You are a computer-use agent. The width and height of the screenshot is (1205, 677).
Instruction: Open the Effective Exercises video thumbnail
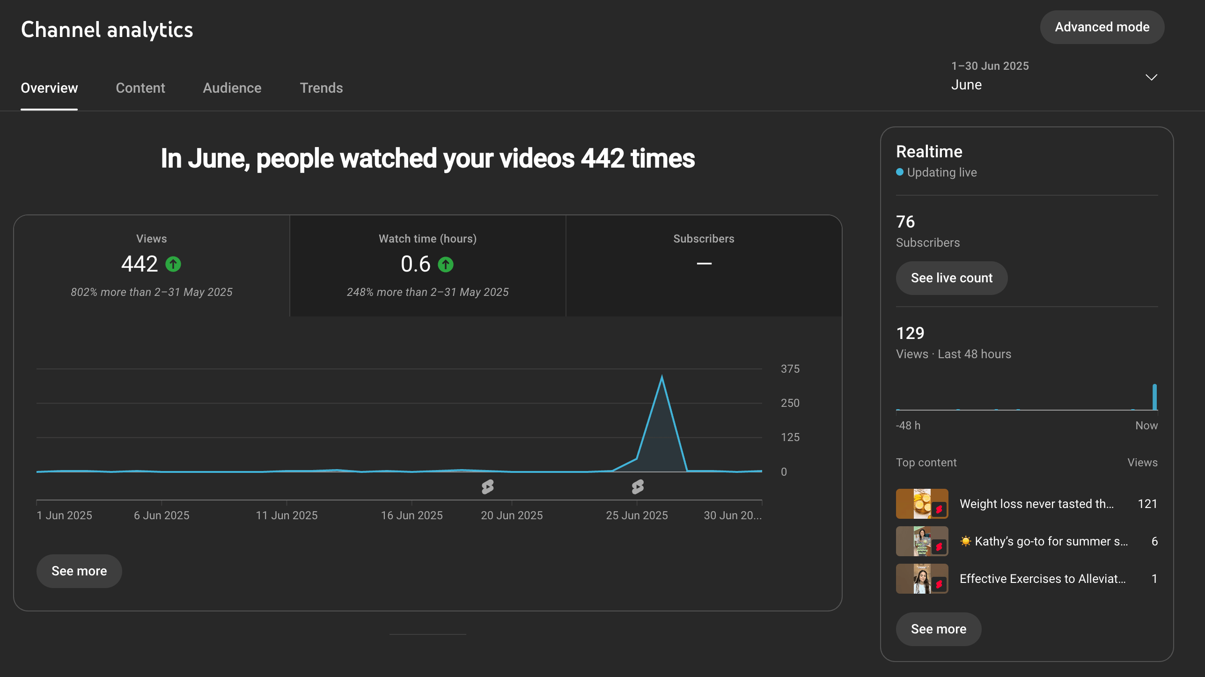point(922,579)
